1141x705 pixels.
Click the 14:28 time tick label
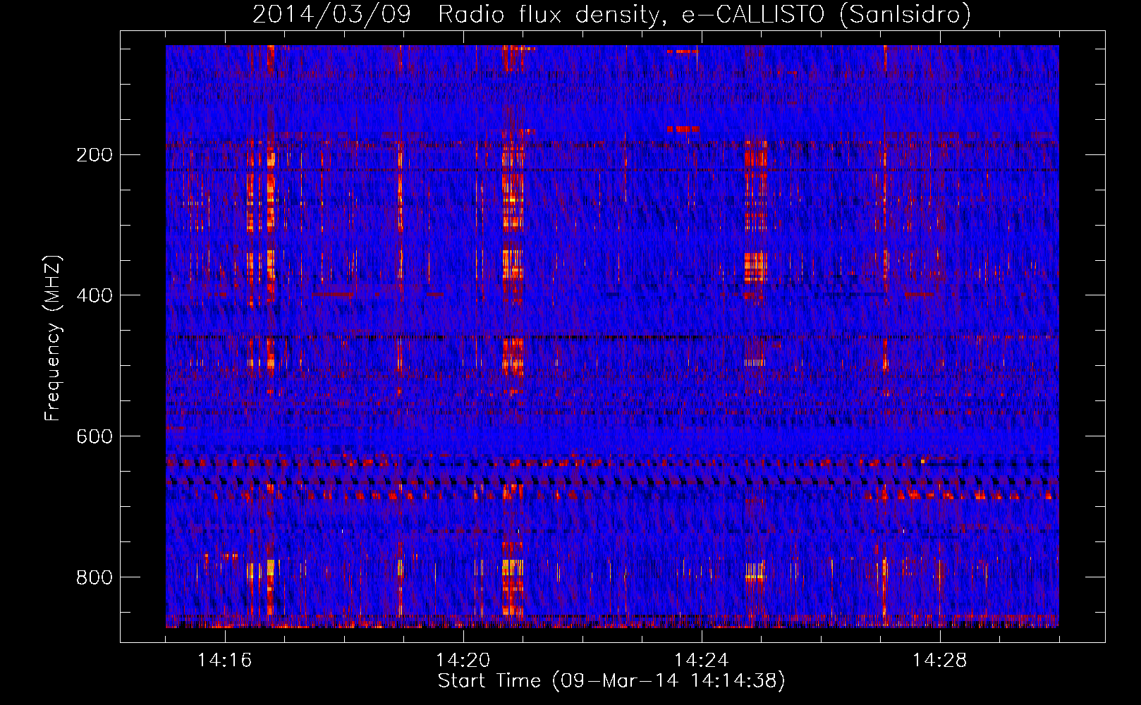940,661
